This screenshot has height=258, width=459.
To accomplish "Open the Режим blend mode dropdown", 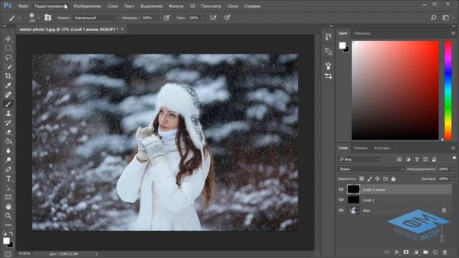I will point(95,18).
